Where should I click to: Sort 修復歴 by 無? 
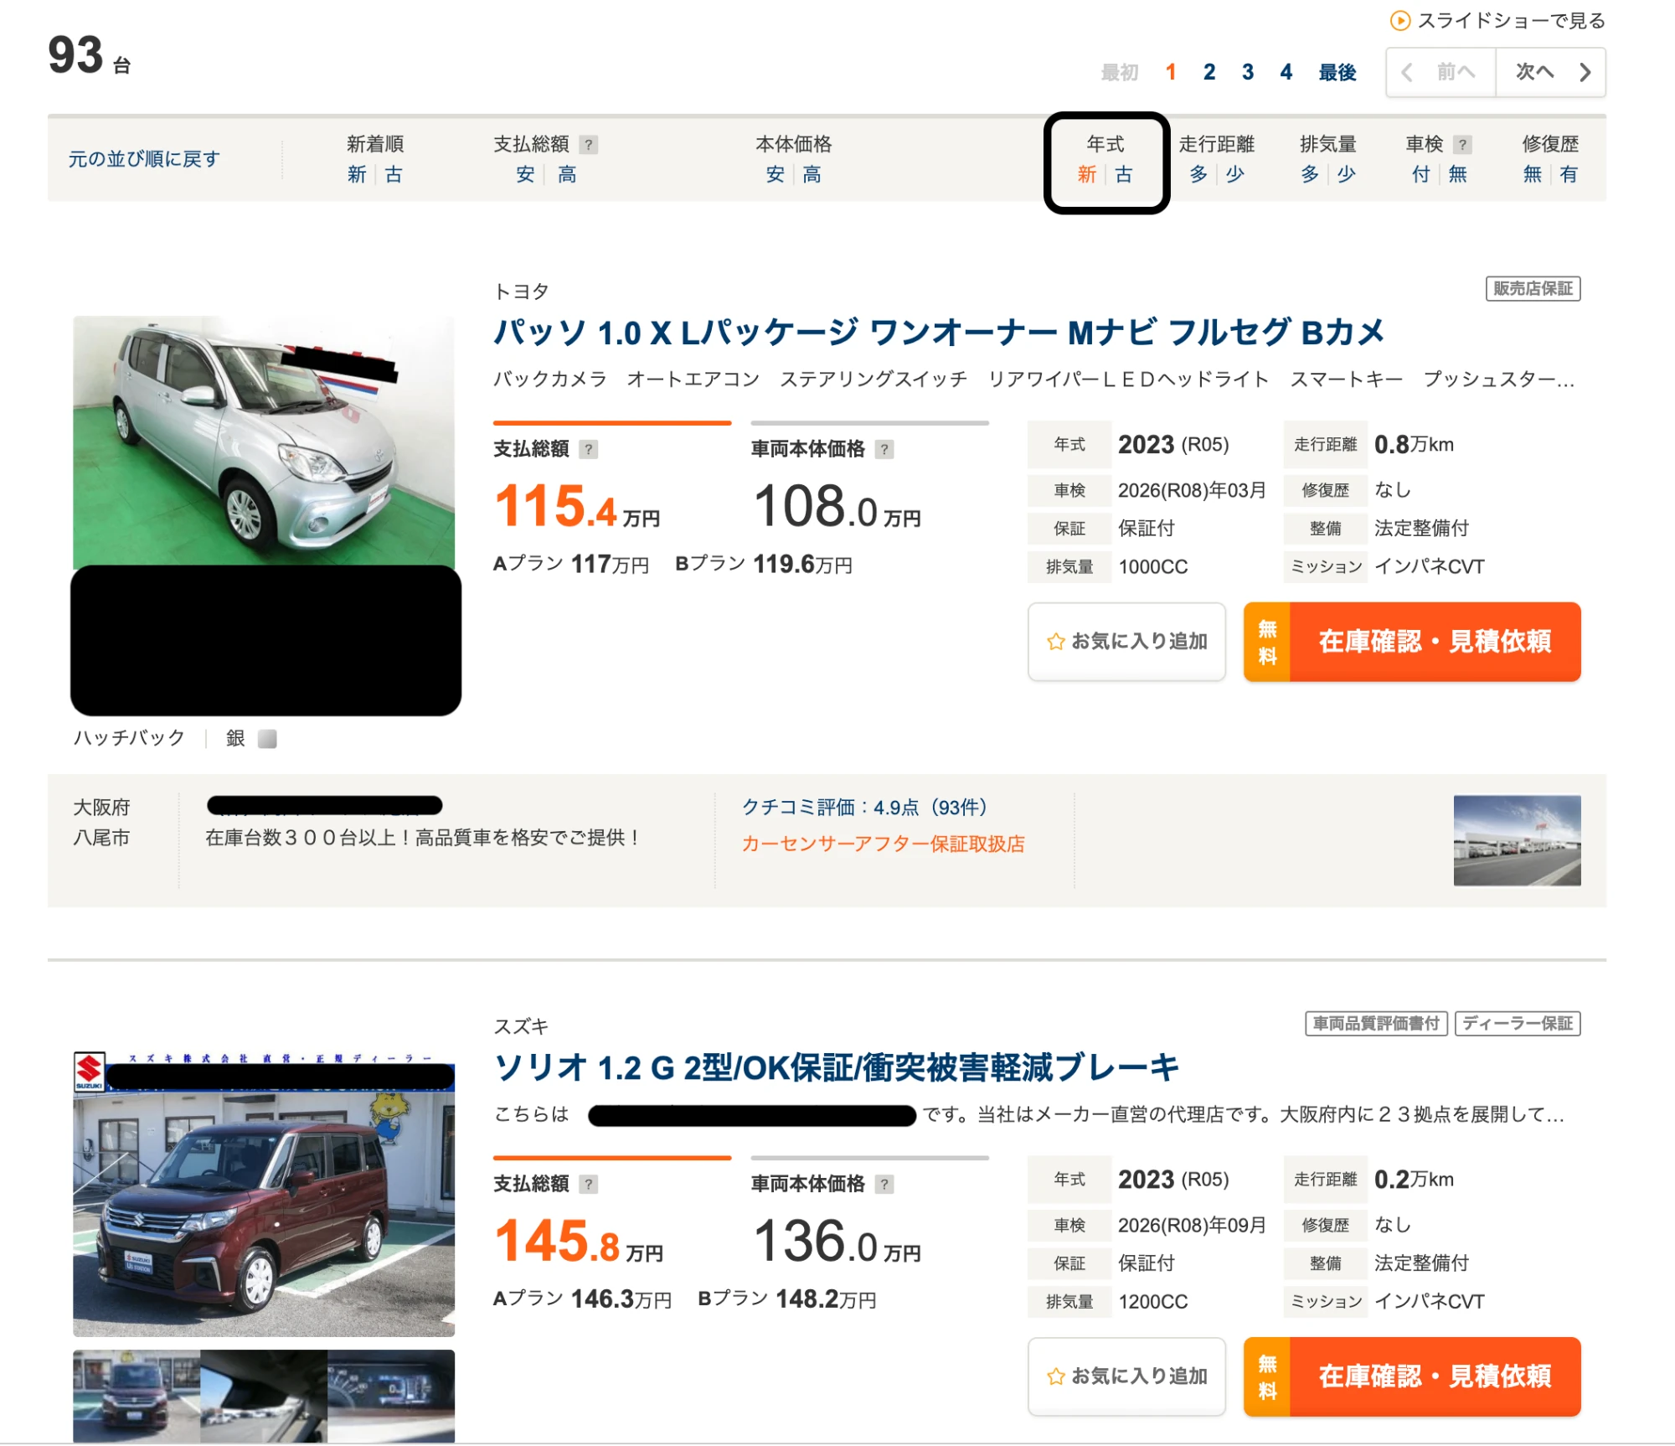(x=1532, y=174)
